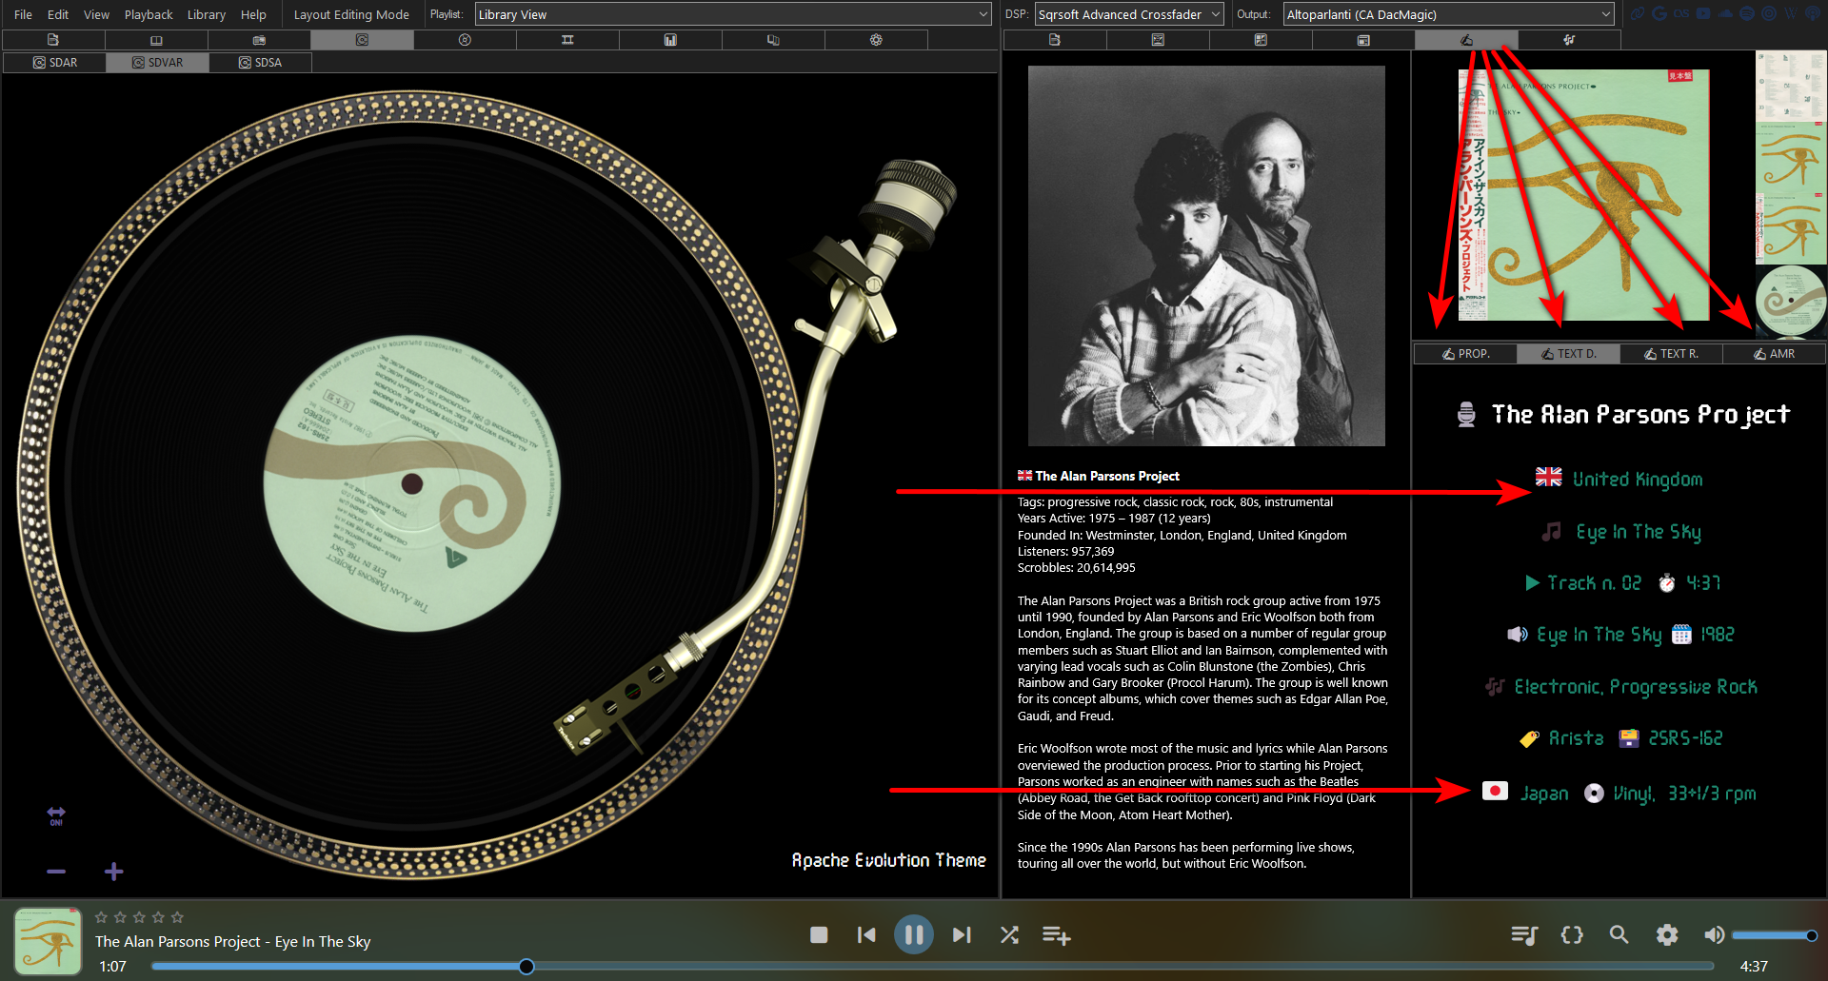Viewport: 1828px width, 981px height.
Task: Skip to previous track
Action: coord(866,935)
